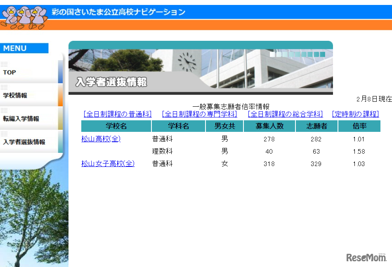Select the 1.01 ratio cell
Image resolution: width=392 pixels, height=267 pixels.
pos(359,139)
